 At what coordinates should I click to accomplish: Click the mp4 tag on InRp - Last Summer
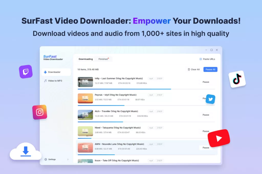[x=151, y=79]
